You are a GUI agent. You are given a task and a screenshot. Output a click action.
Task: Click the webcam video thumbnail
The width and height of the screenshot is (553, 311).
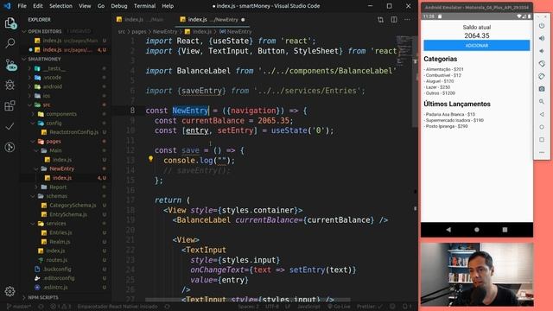(477, 274)
